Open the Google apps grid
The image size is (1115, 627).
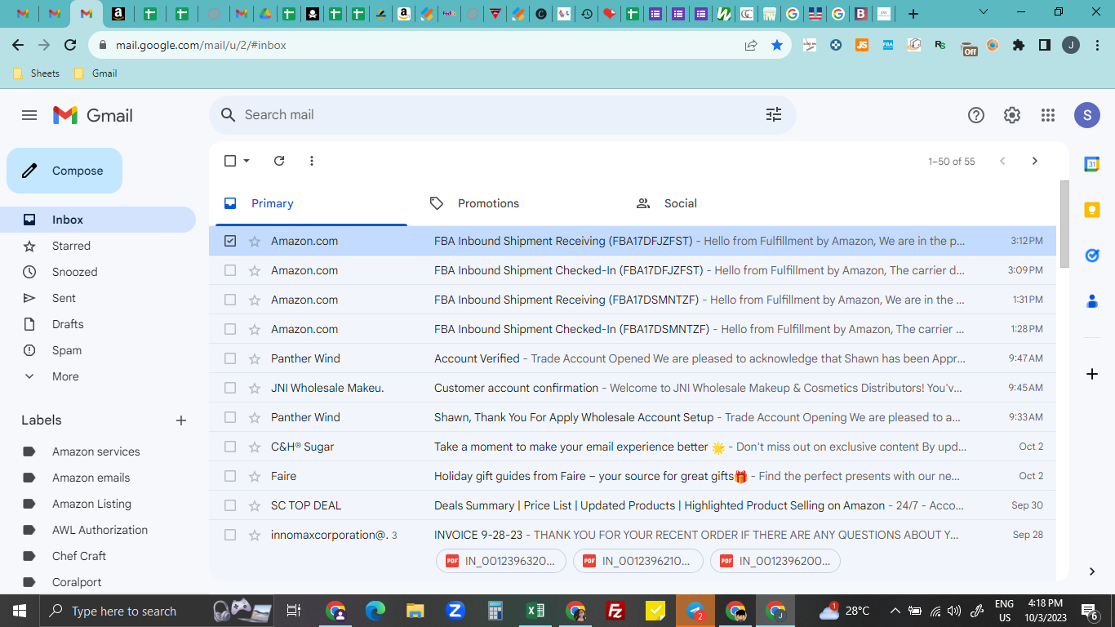tap(1048, 115)
